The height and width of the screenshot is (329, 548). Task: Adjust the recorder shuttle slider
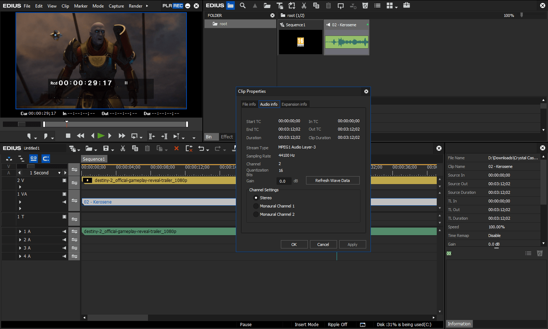[22, 124]
